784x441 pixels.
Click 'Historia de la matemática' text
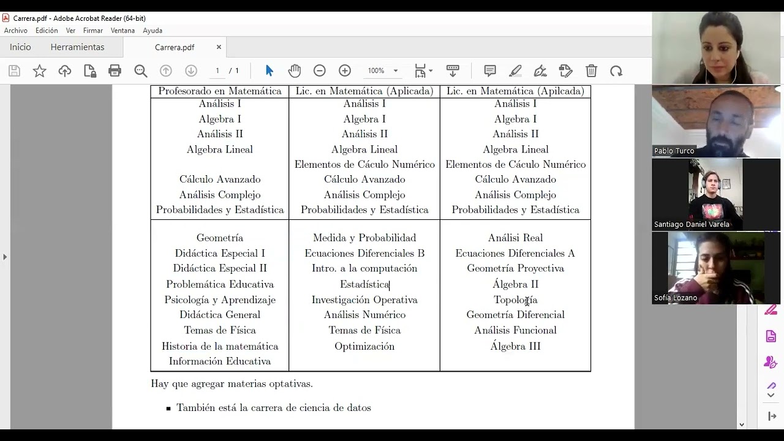pos(220,347)
